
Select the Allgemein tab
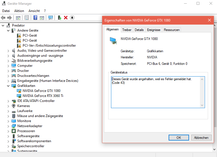point(112,29)
